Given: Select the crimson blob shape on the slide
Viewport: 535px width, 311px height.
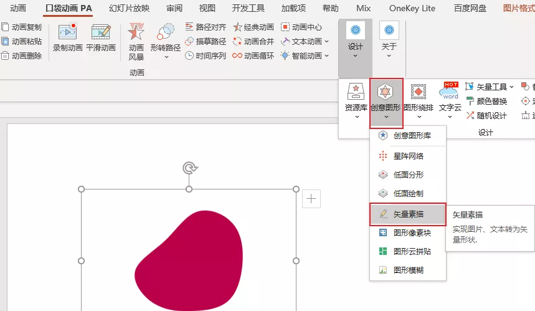Looking at the screenshot, I should [190, 260].
